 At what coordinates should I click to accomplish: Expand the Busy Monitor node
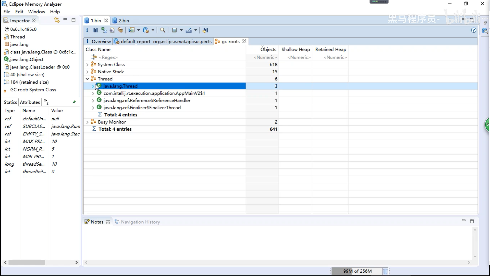coord(87,122)
